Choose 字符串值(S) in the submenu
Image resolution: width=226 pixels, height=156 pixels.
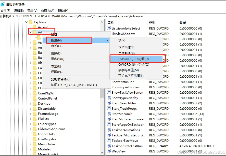click(136, 48)
